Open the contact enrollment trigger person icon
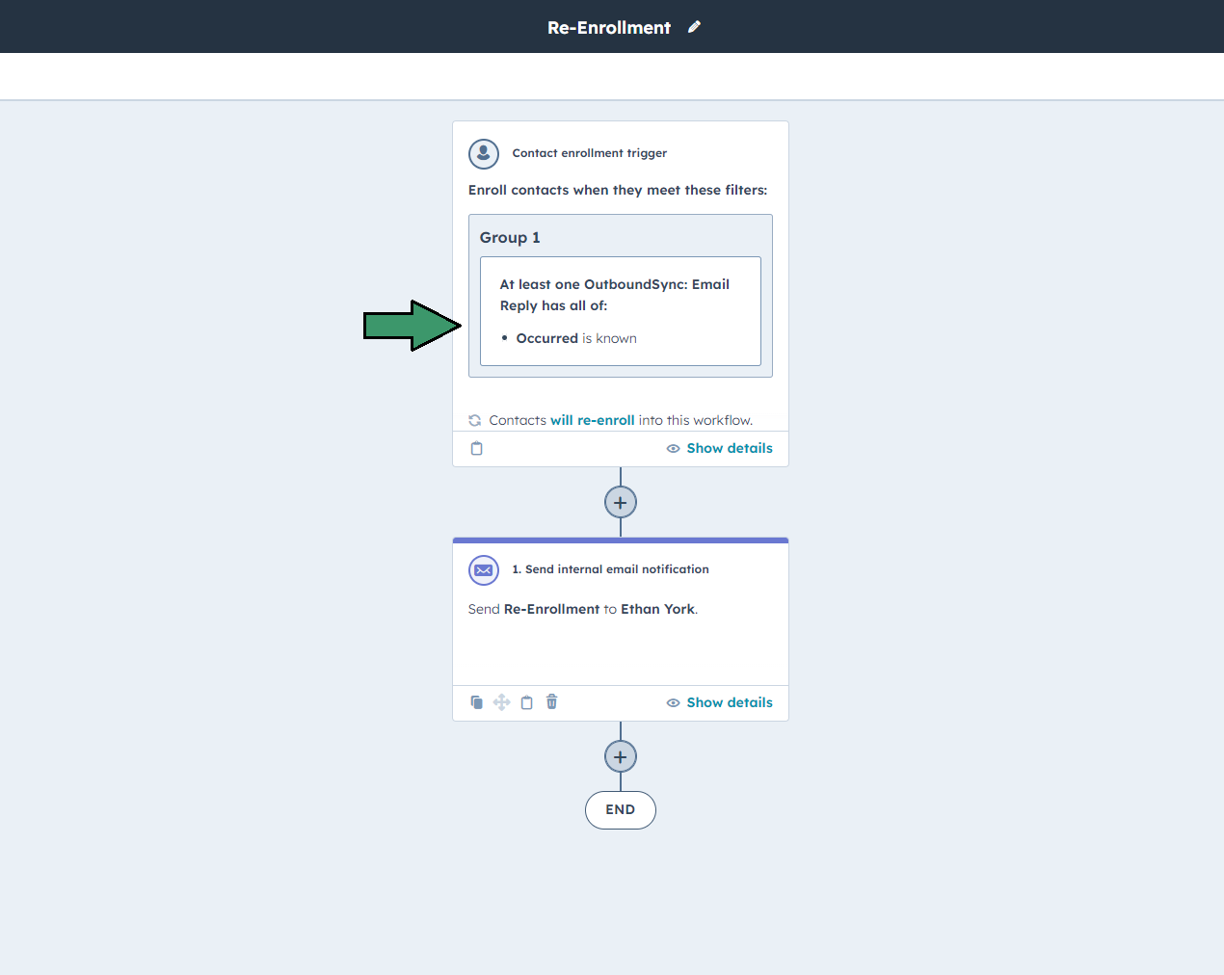 pyautogui.click(x=484, y=153)
